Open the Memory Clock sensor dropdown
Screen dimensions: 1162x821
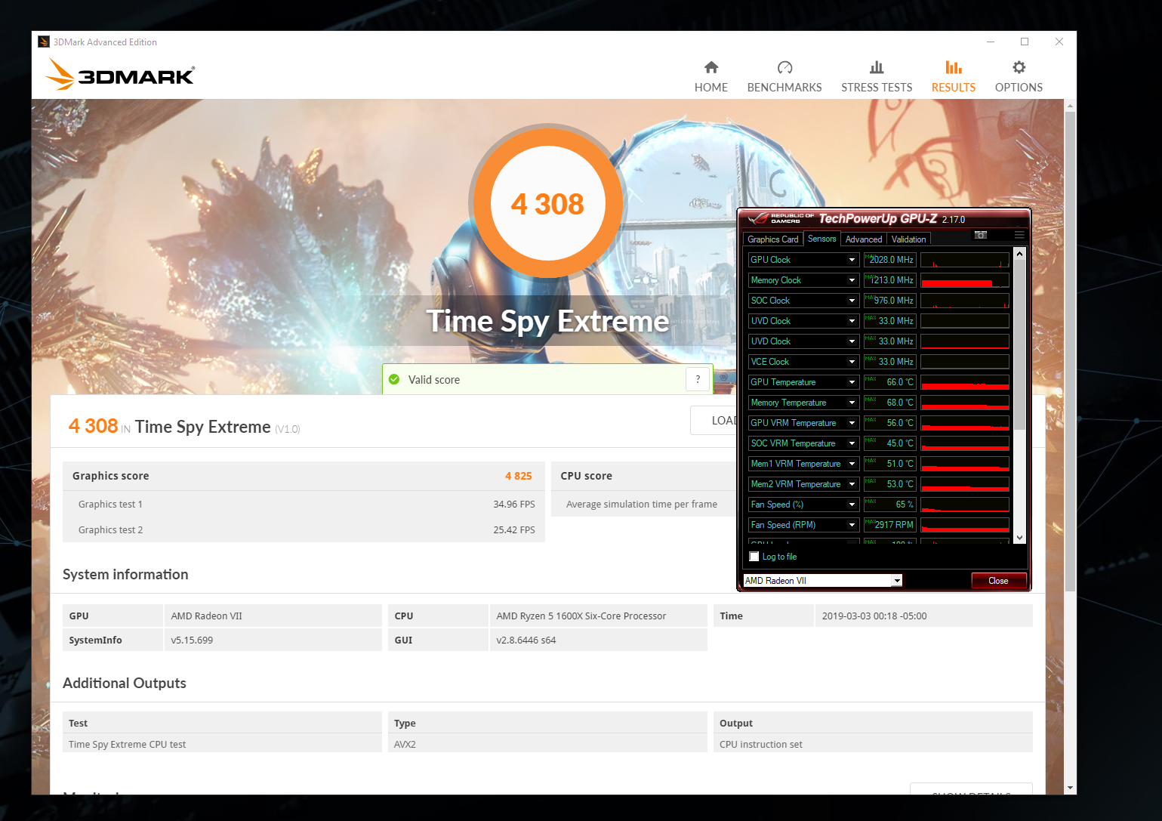(x=852, y=280)
